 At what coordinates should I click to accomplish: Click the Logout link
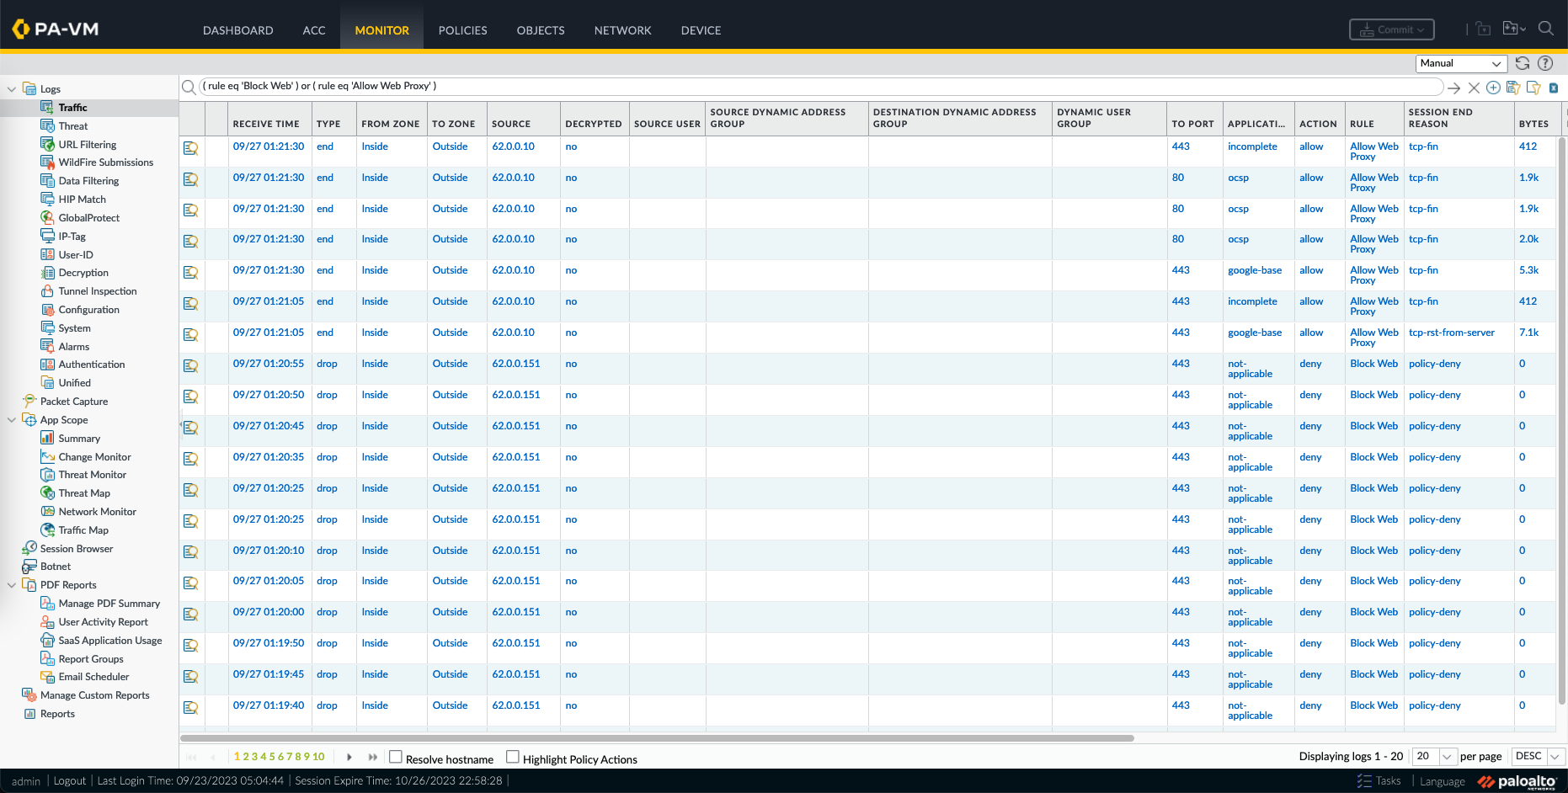(70, 780)
